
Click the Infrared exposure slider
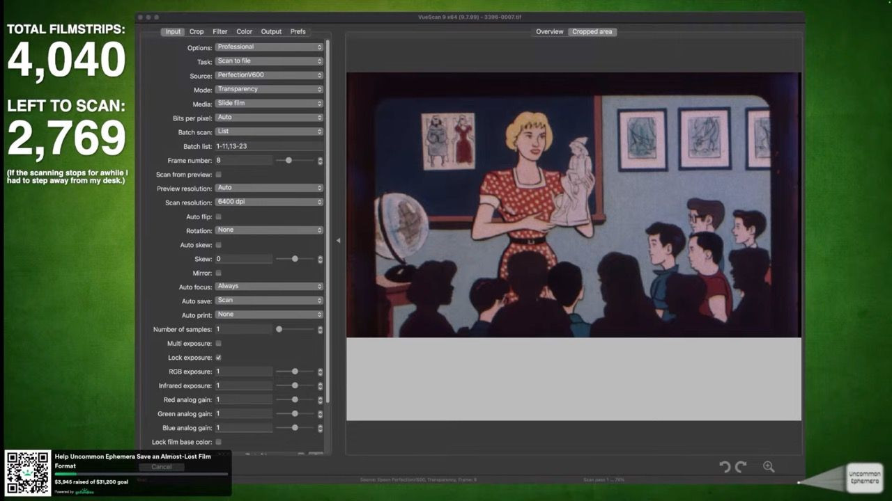point(295,385)
